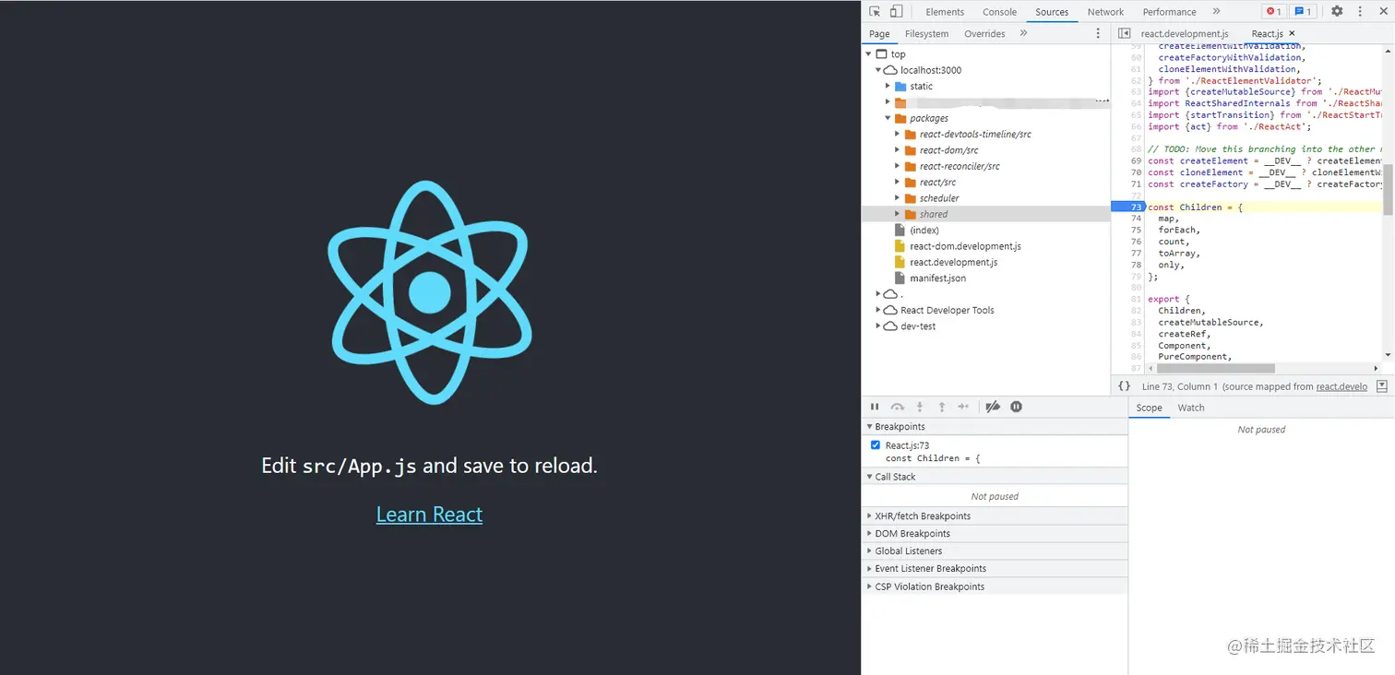This screenshot has height=675, width=1395.
Task: Open the Network tab
Action: point(1105,12)
